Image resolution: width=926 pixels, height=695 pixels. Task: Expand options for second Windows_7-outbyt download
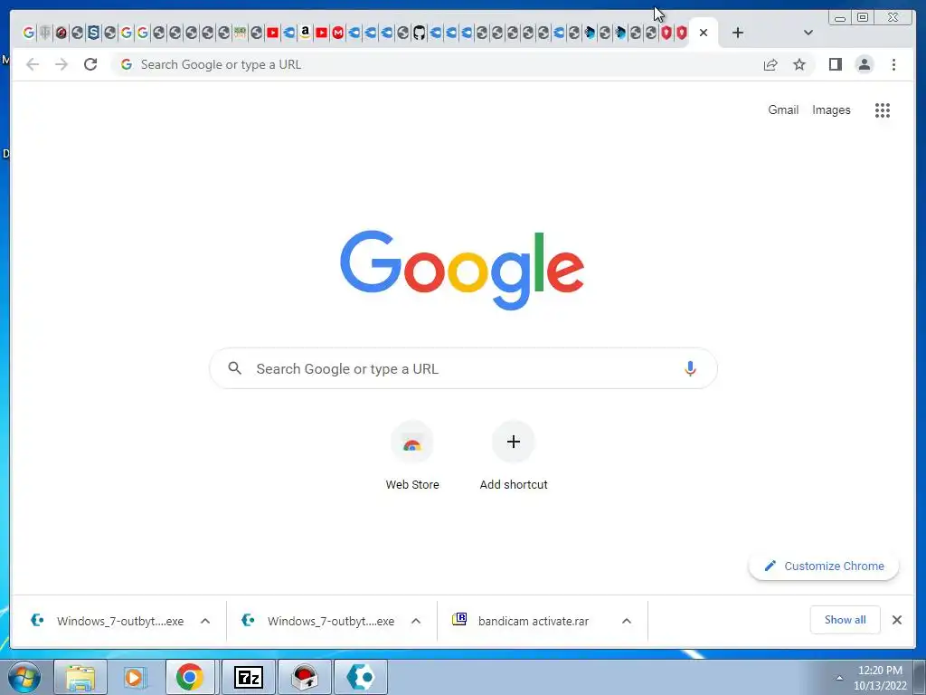(x=416, y=621)
